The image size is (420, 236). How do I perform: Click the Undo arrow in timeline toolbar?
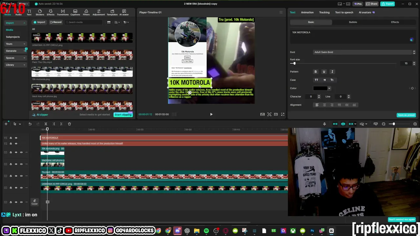(30, 124)
